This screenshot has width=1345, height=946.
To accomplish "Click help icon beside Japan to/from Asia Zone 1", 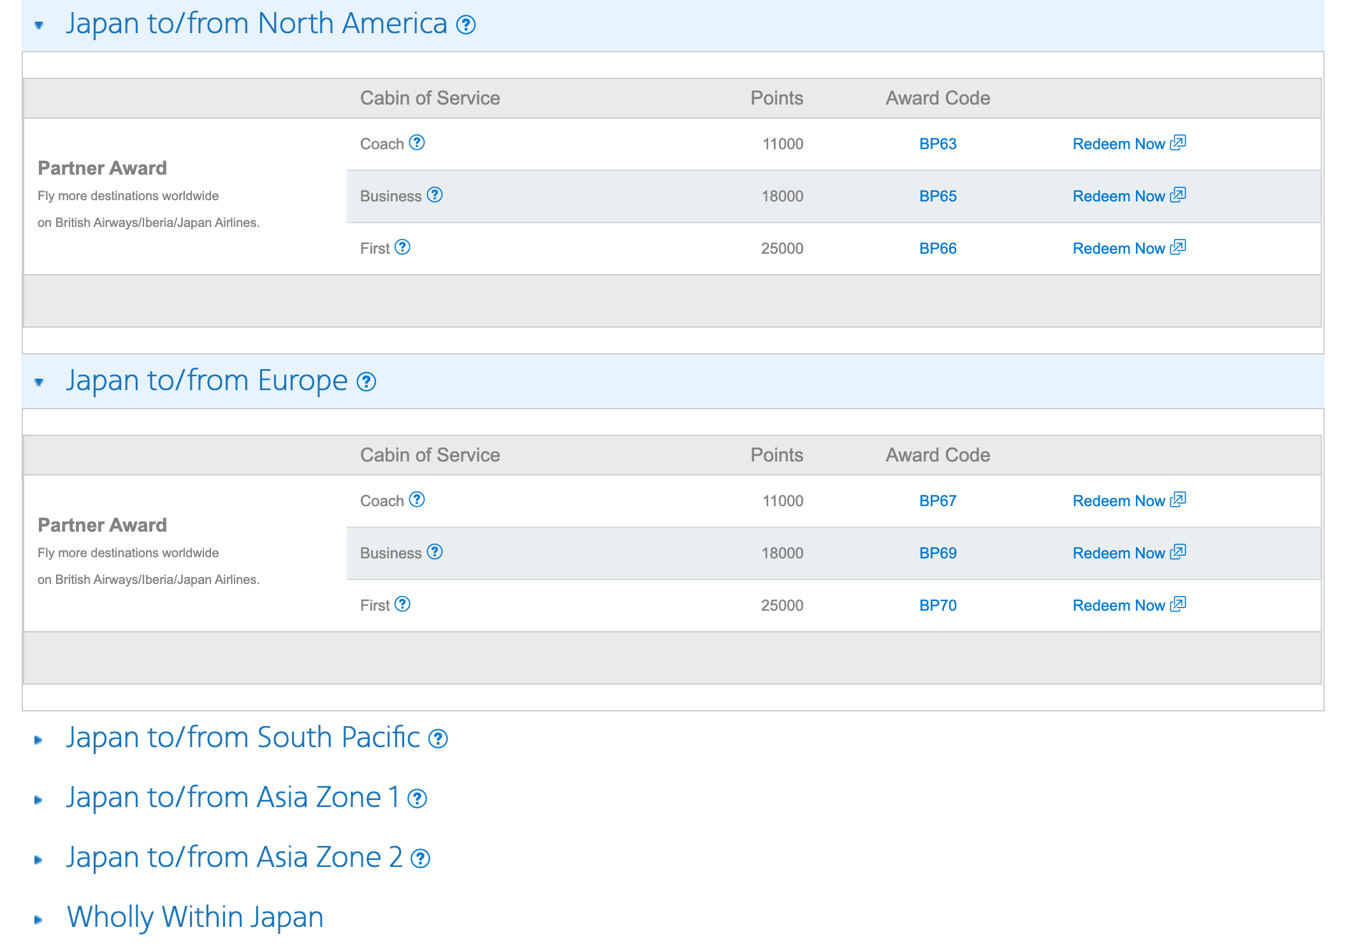I will 417,799.
